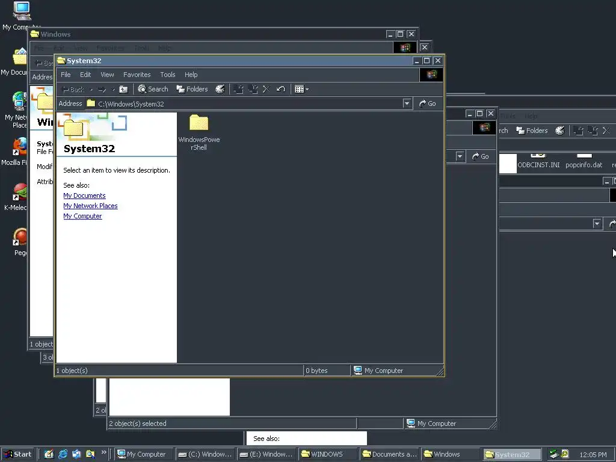Select My Computer desktop icon
Screen dimensions: 616x462
[x=22, y=16]
